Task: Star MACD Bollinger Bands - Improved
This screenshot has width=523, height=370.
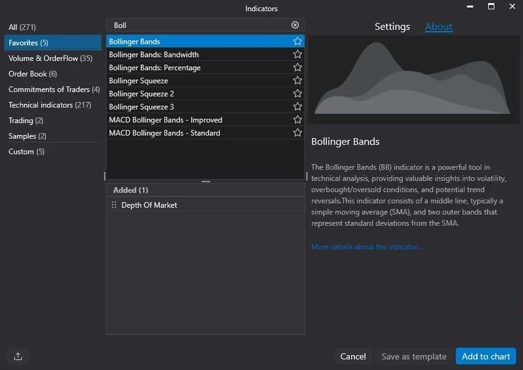Action: point(297,119)
